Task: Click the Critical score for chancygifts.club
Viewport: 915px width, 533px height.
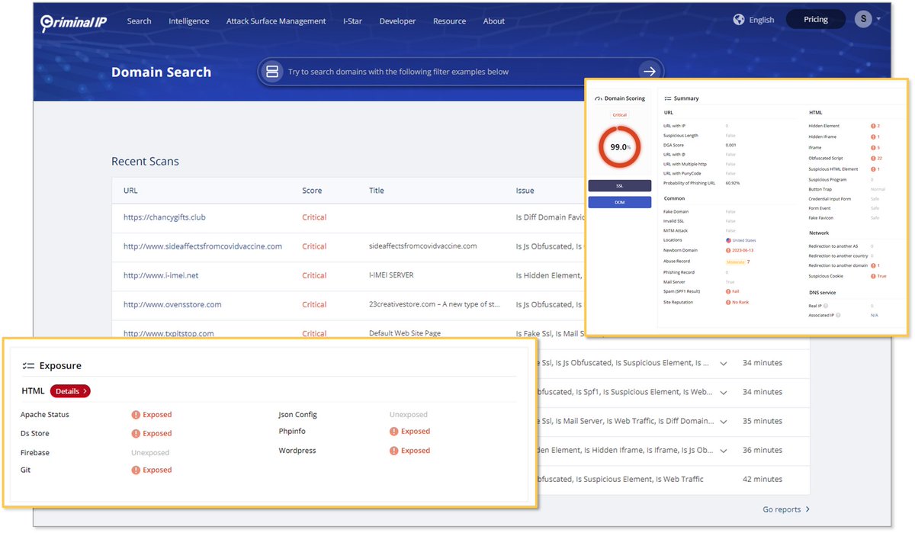Action: click(x=314, y=217)
